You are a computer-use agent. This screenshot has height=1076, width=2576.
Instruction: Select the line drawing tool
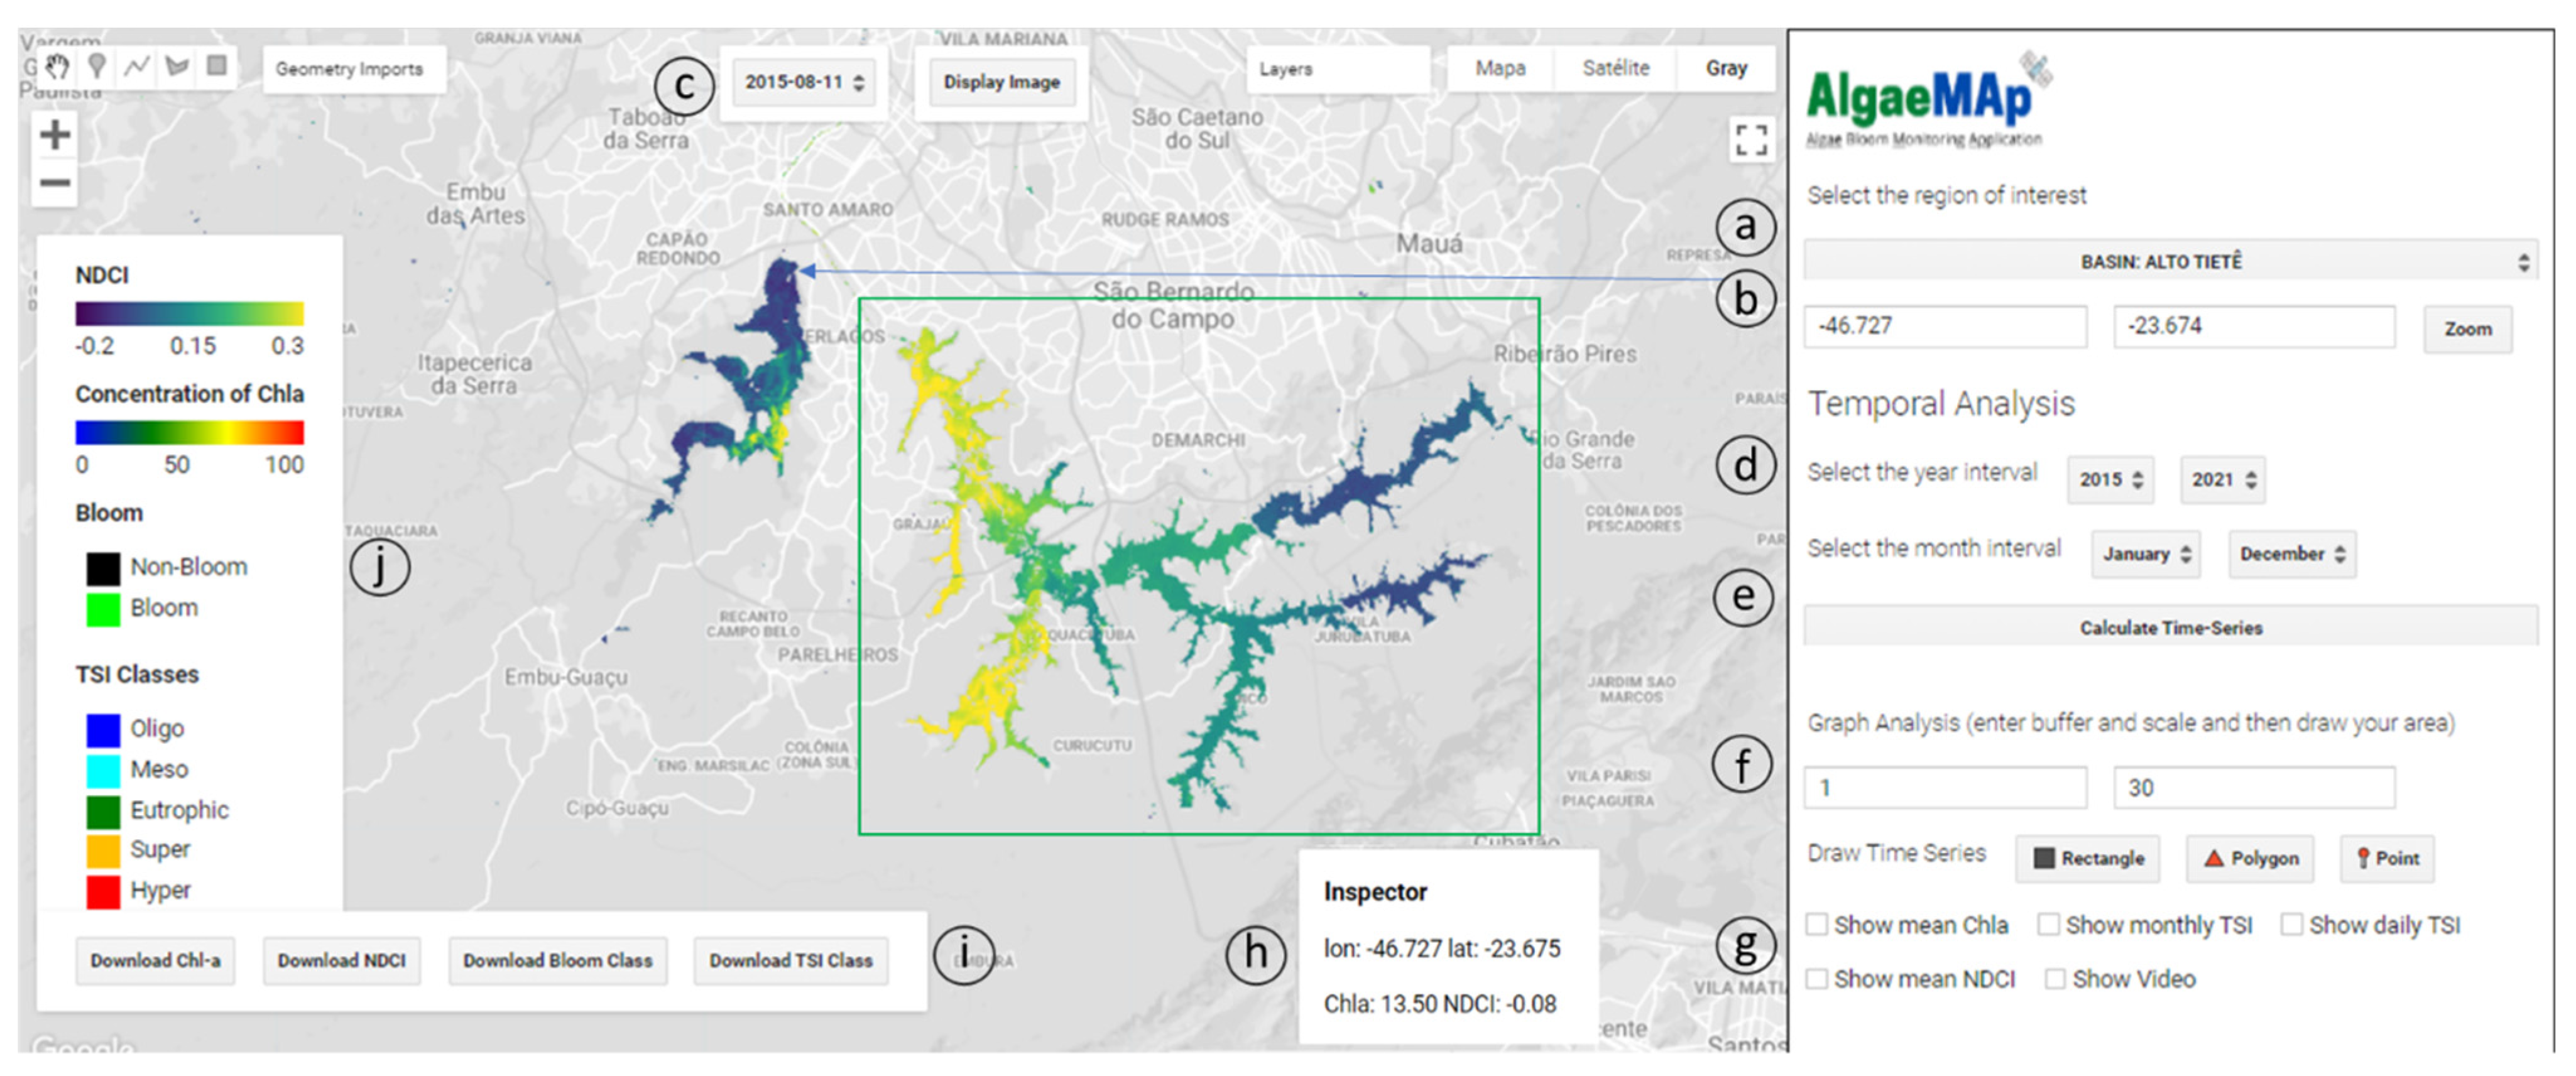pyautogui.click(x=137, y=67)
